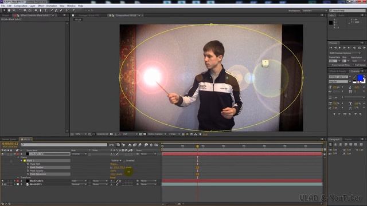Open Composition Mini-Flowchart in timeline
Screen dimensions: 367x206
pyautogui.click(x=111, y=145)
